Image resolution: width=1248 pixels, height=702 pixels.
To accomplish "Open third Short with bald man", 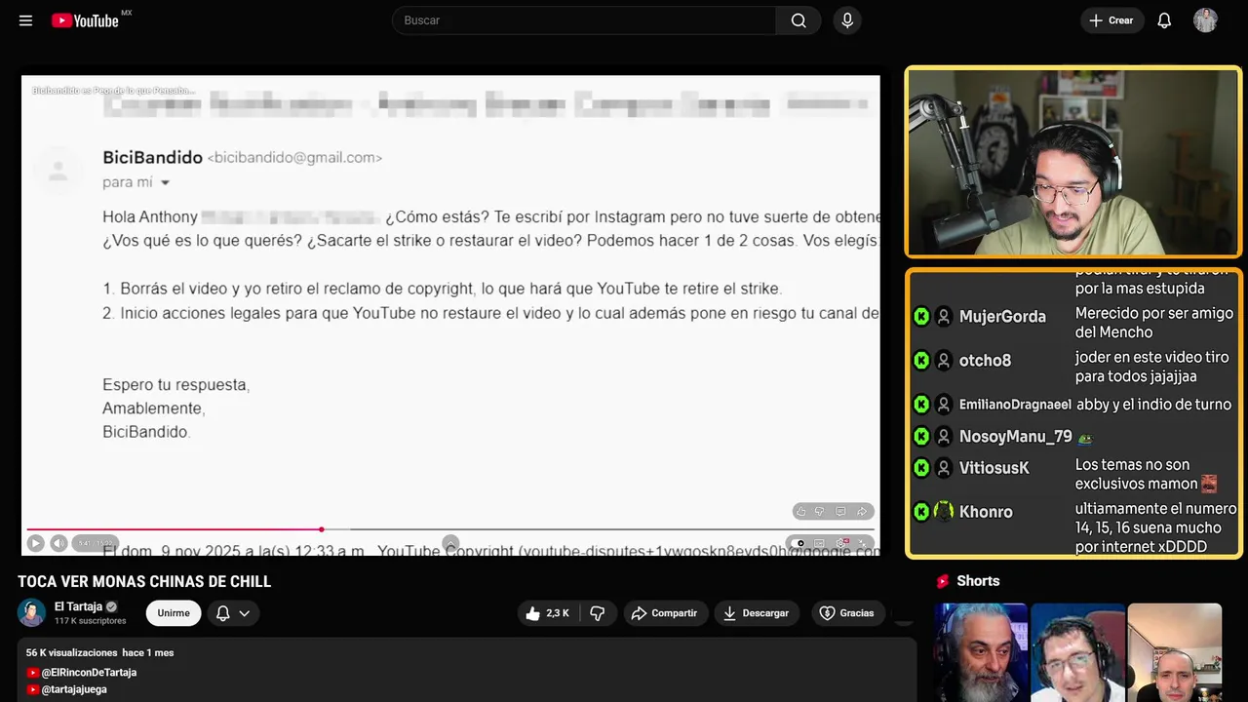I will pos(1174,652).
